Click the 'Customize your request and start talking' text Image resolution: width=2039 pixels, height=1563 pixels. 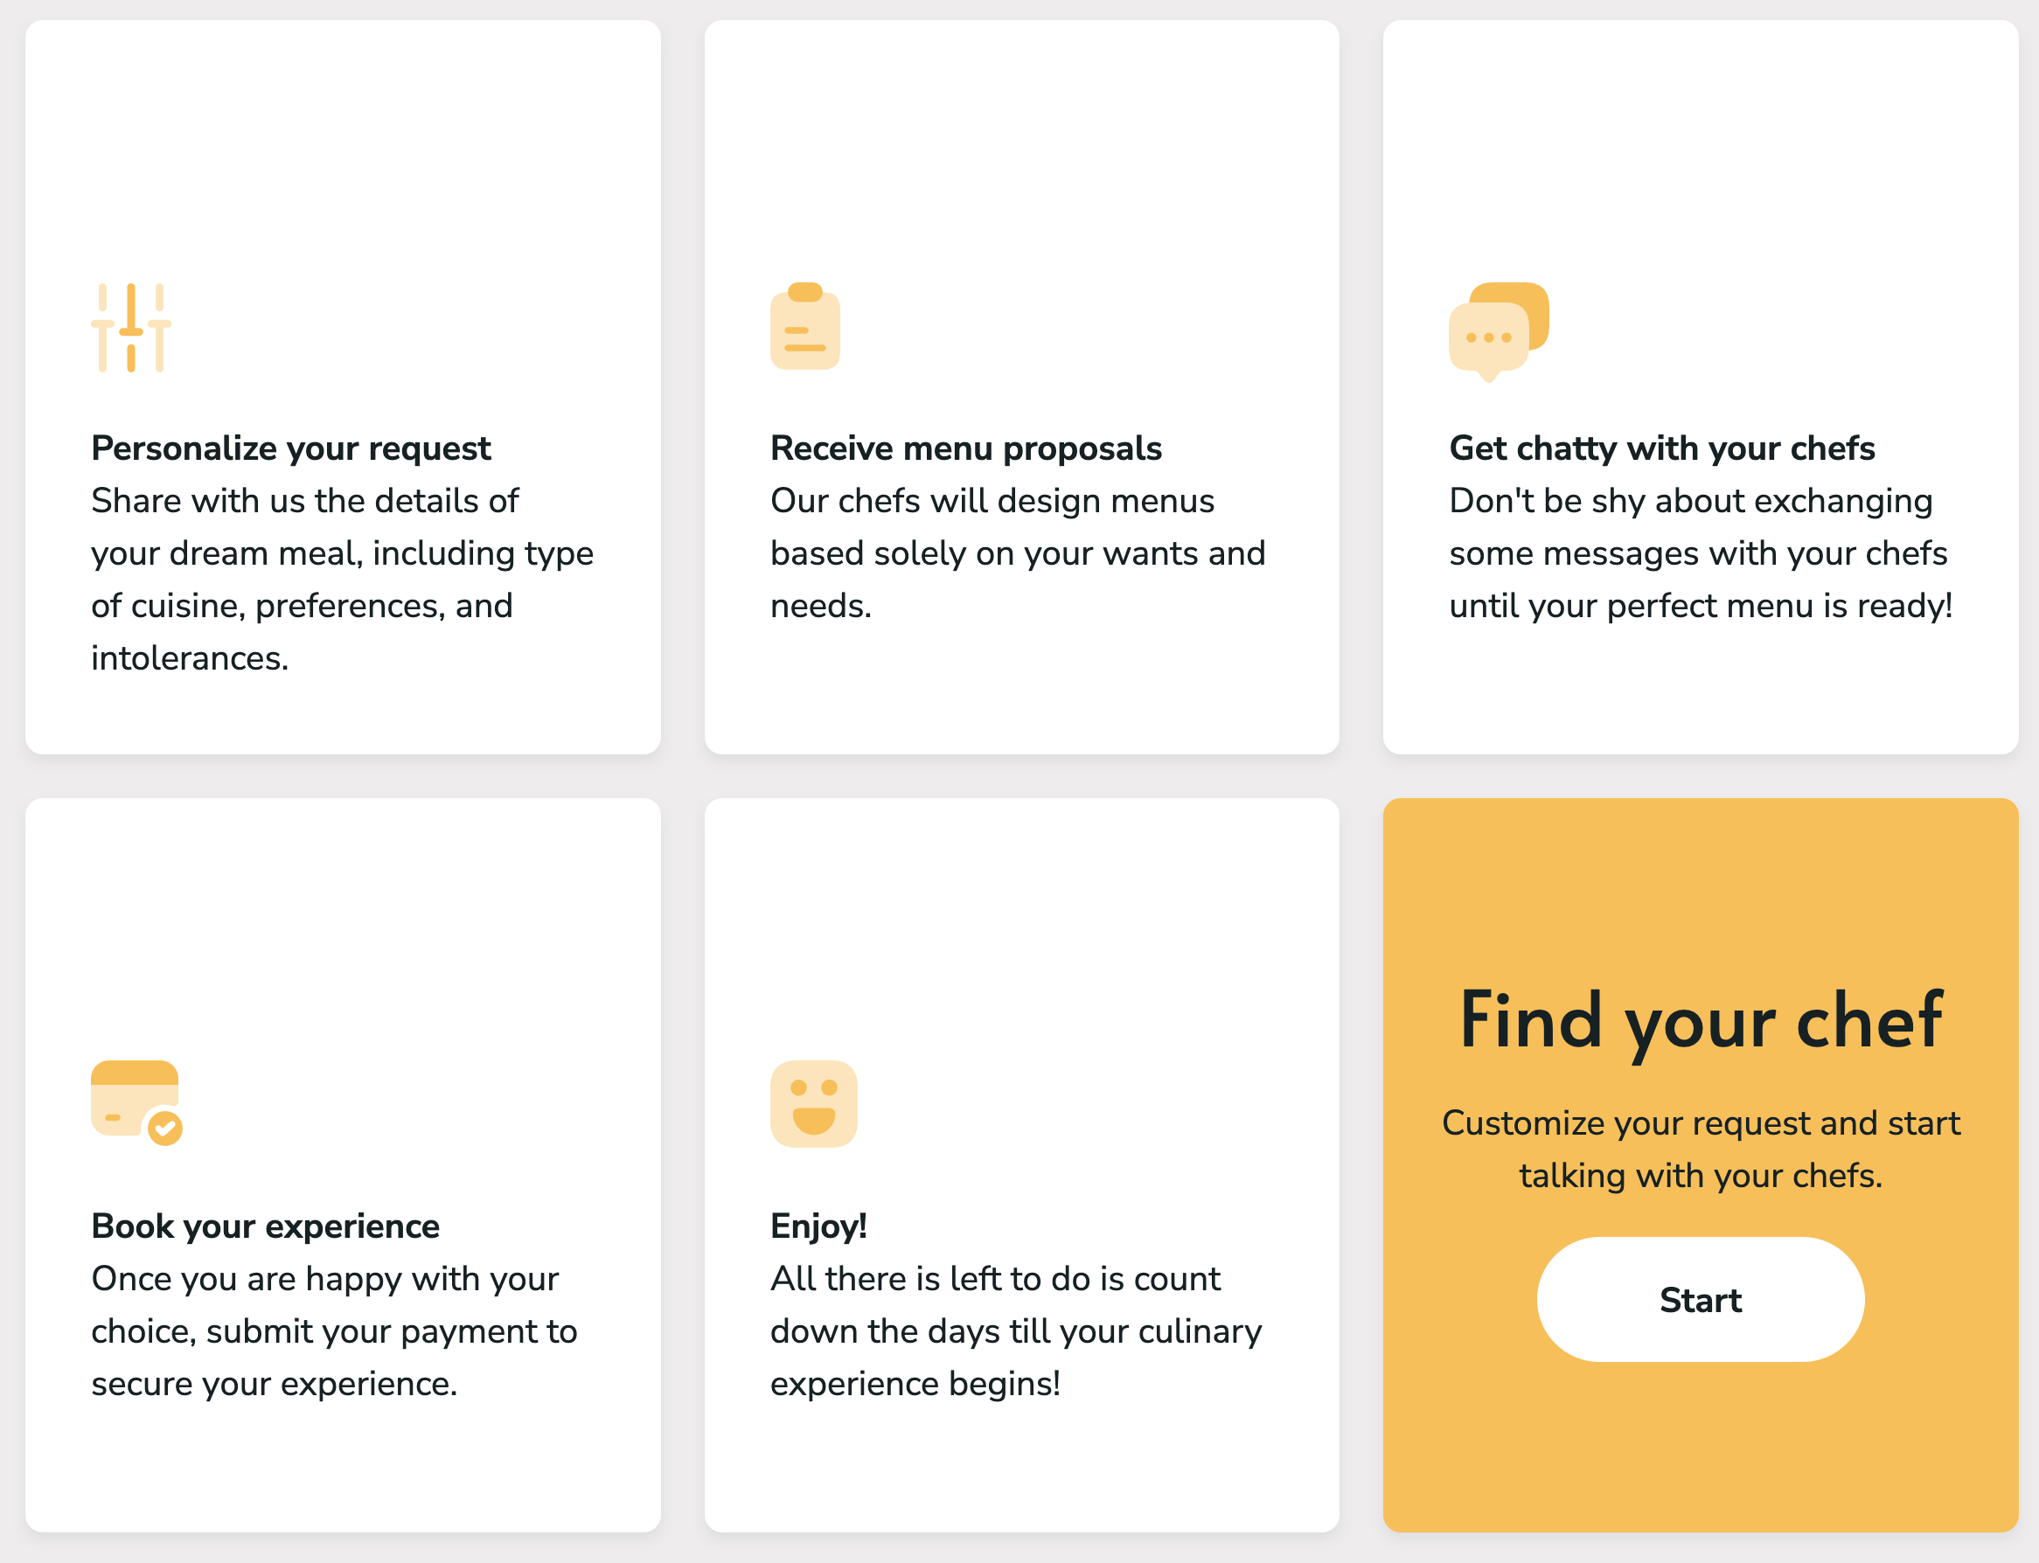tap(1701, 1149)
